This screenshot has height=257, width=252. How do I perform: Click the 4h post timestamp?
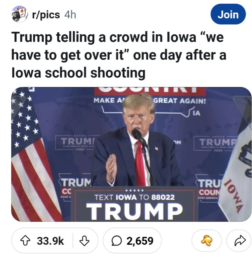(x=70, y=15)
